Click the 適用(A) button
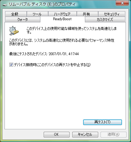 pos(114,134)
